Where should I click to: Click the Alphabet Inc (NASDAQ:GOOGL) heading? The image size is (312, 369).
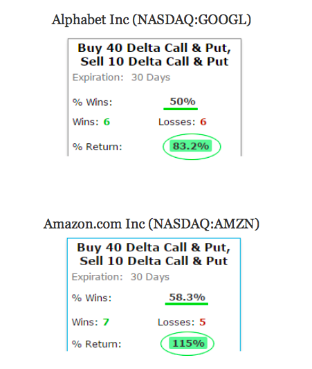152,20
